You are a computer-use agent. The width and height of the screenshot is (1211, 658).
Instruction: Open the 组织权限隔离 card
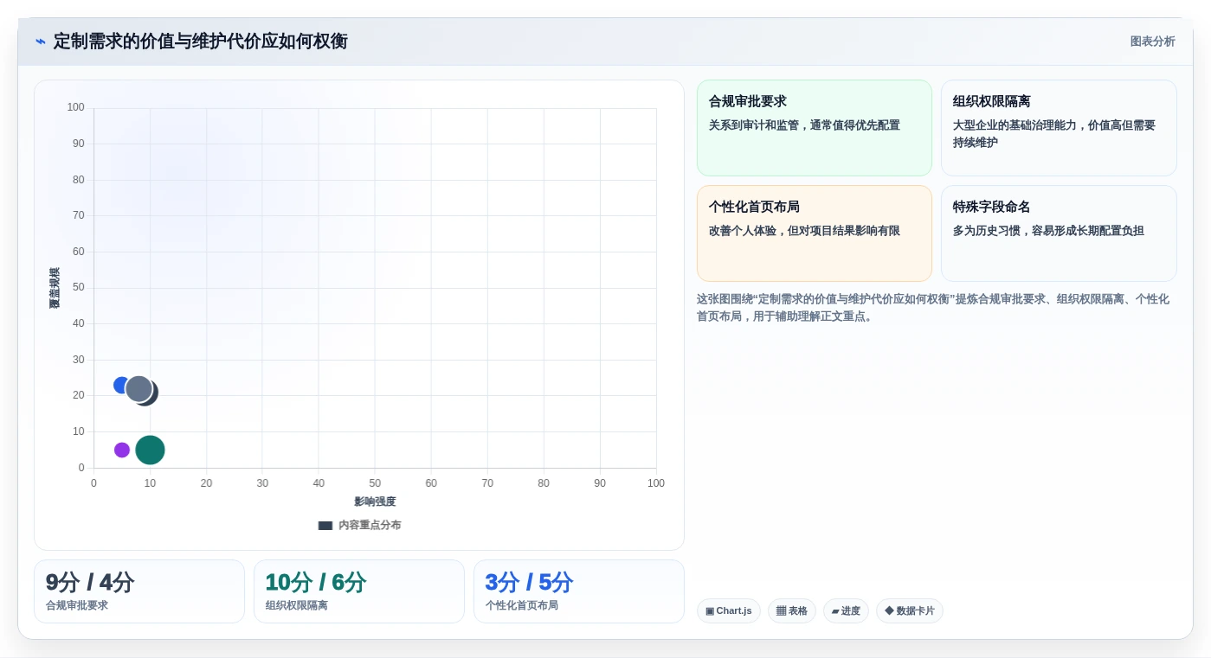click(1059, 128)
